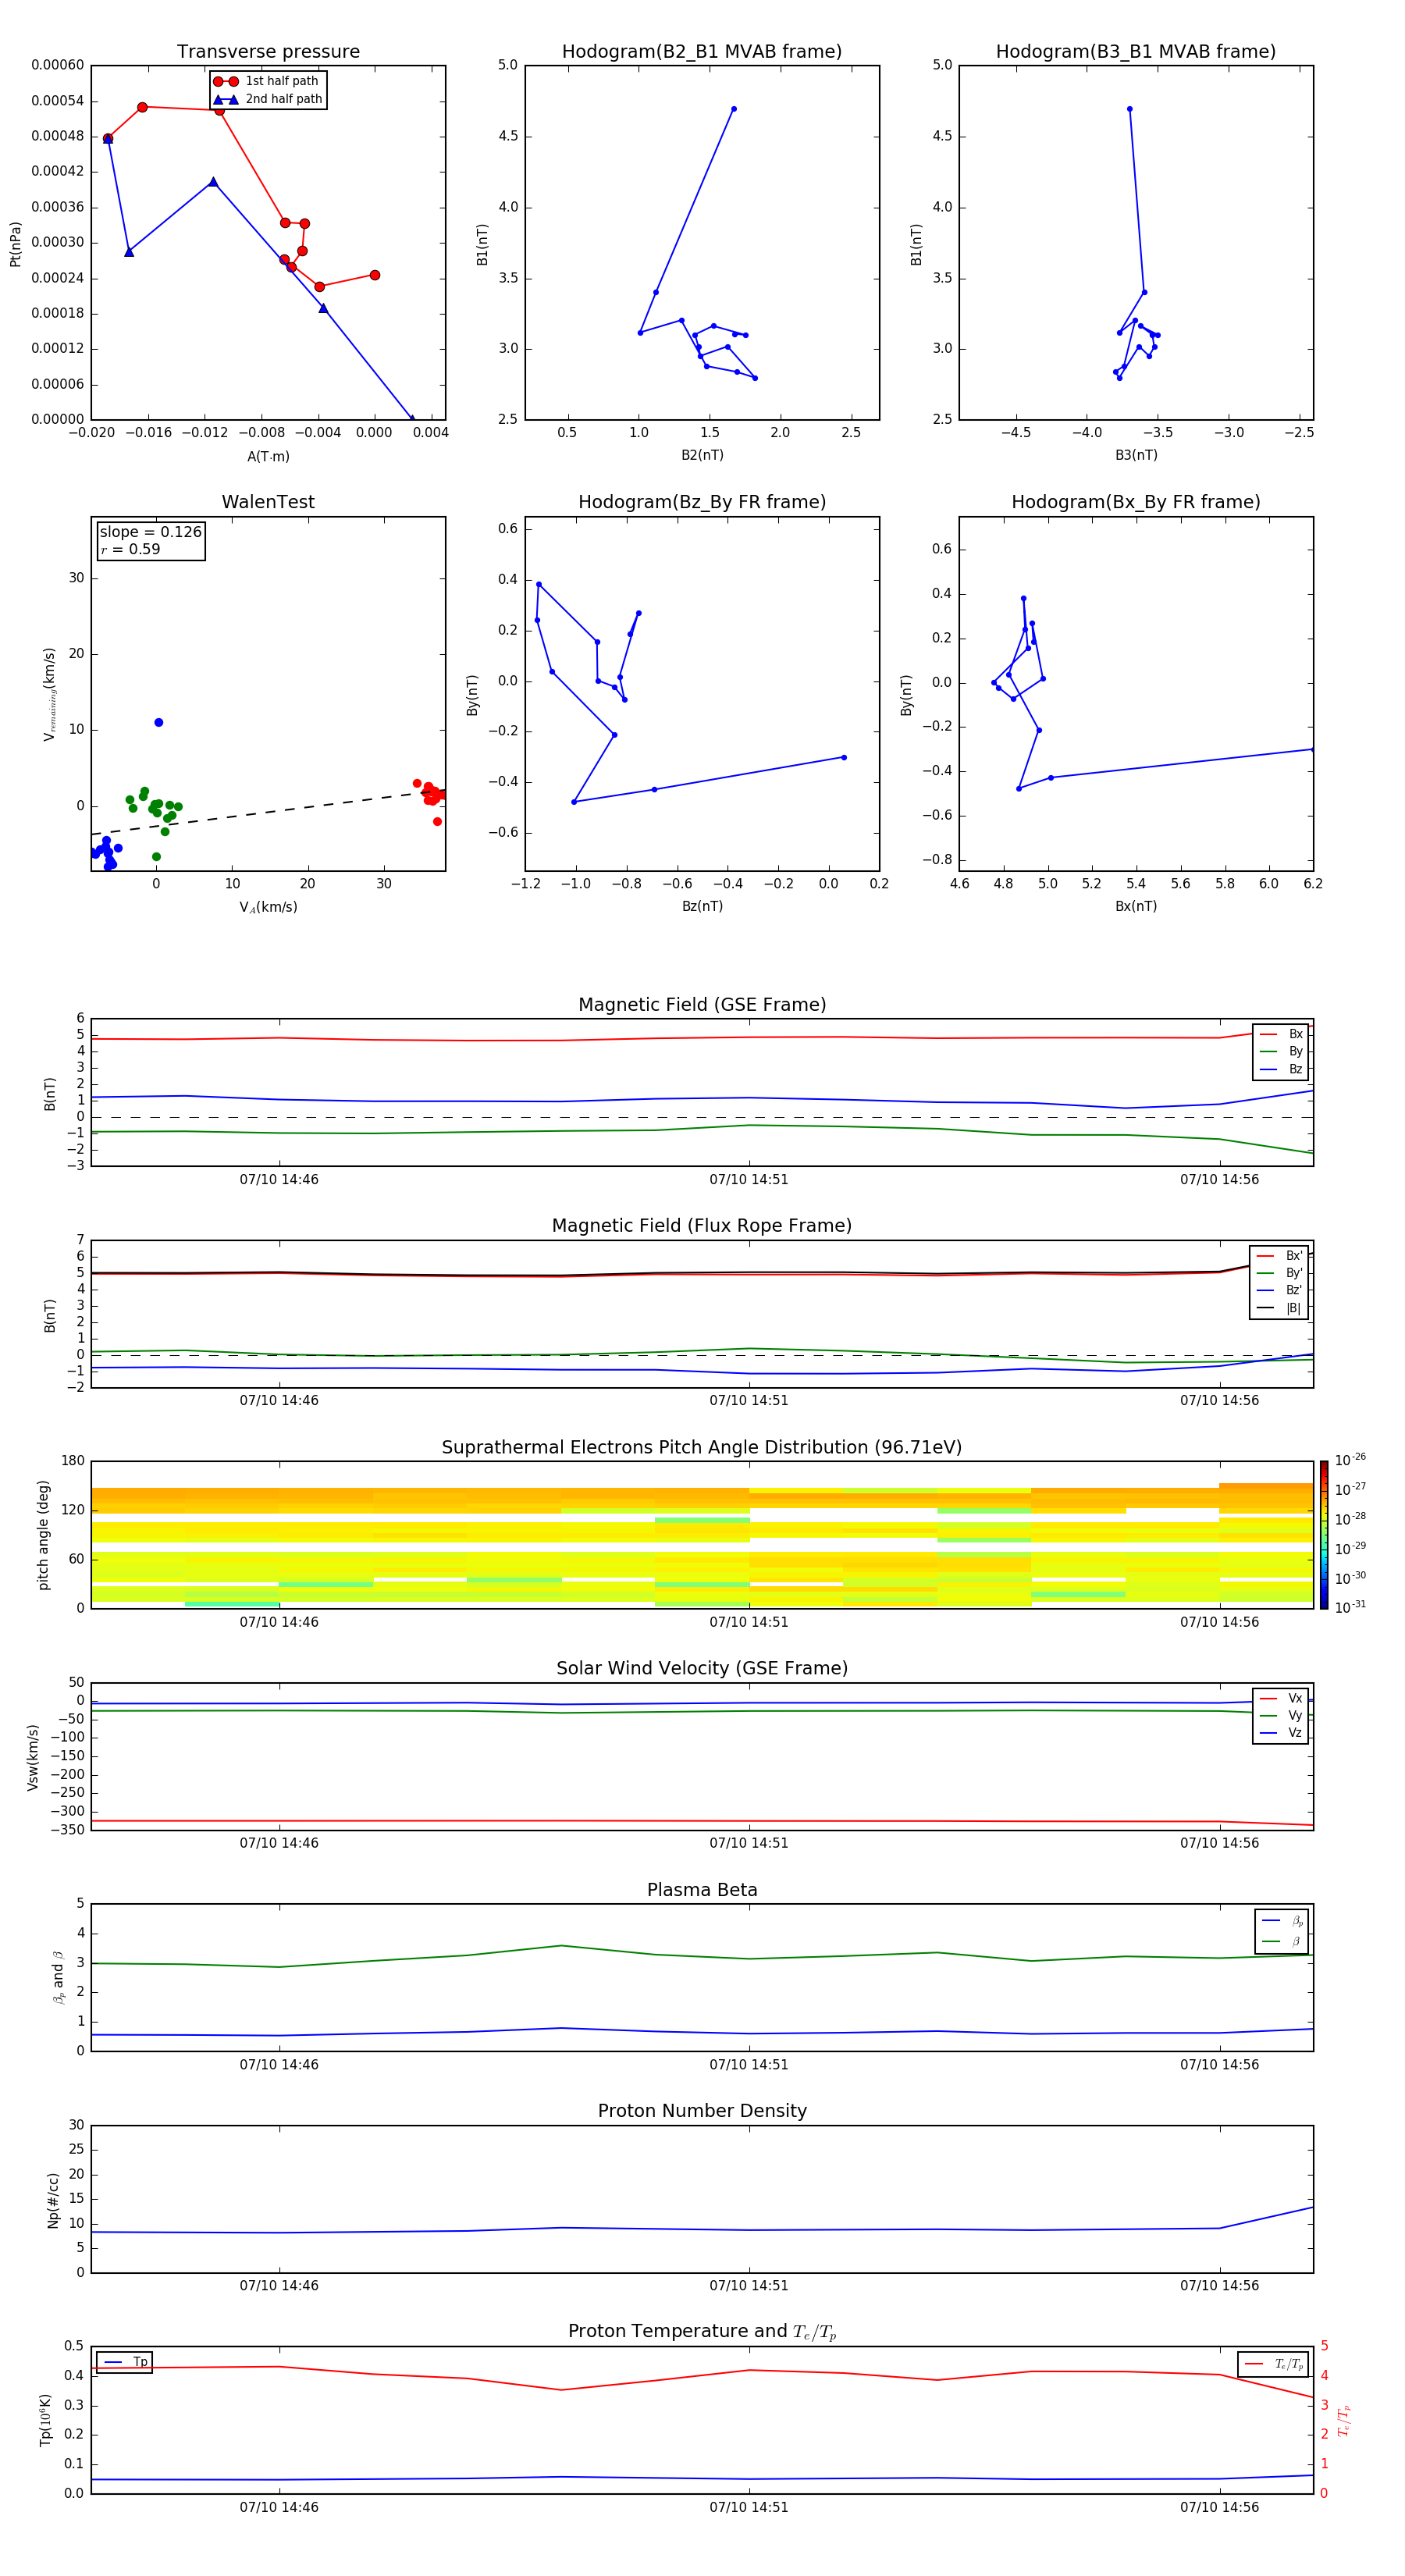Click the 'Hodogram(Bz_By FR frame)' title
1405x2576 pixels.
pyautogui.click(x=702, y=502)
